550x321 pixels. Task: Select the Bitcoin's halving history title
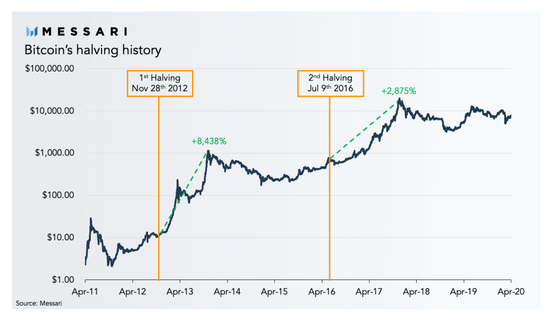coord(93,50)
